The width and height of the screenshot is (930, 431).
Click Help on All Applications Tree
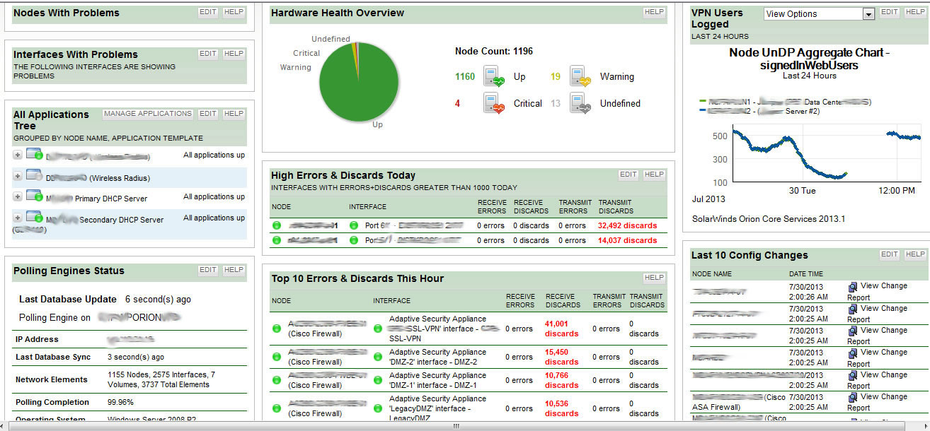click(234, 114)
